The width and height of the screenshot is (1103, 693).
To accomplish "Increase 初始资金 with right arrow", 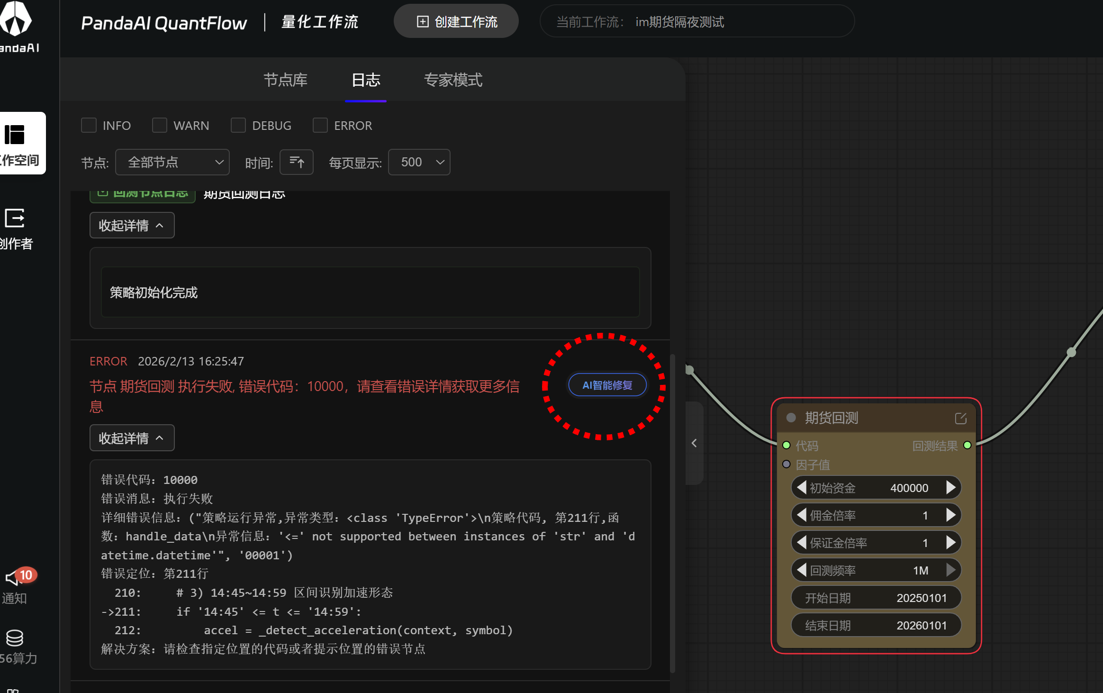I will tap(950, 487).
